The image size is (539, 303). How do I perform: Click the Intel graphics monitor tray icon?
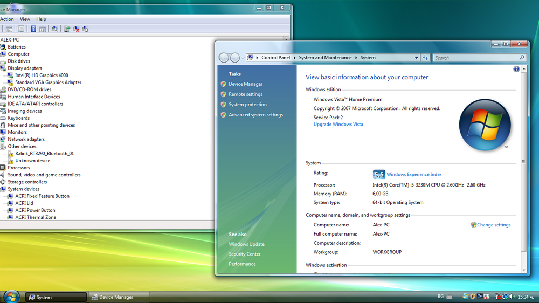click(x=480, y=297)
